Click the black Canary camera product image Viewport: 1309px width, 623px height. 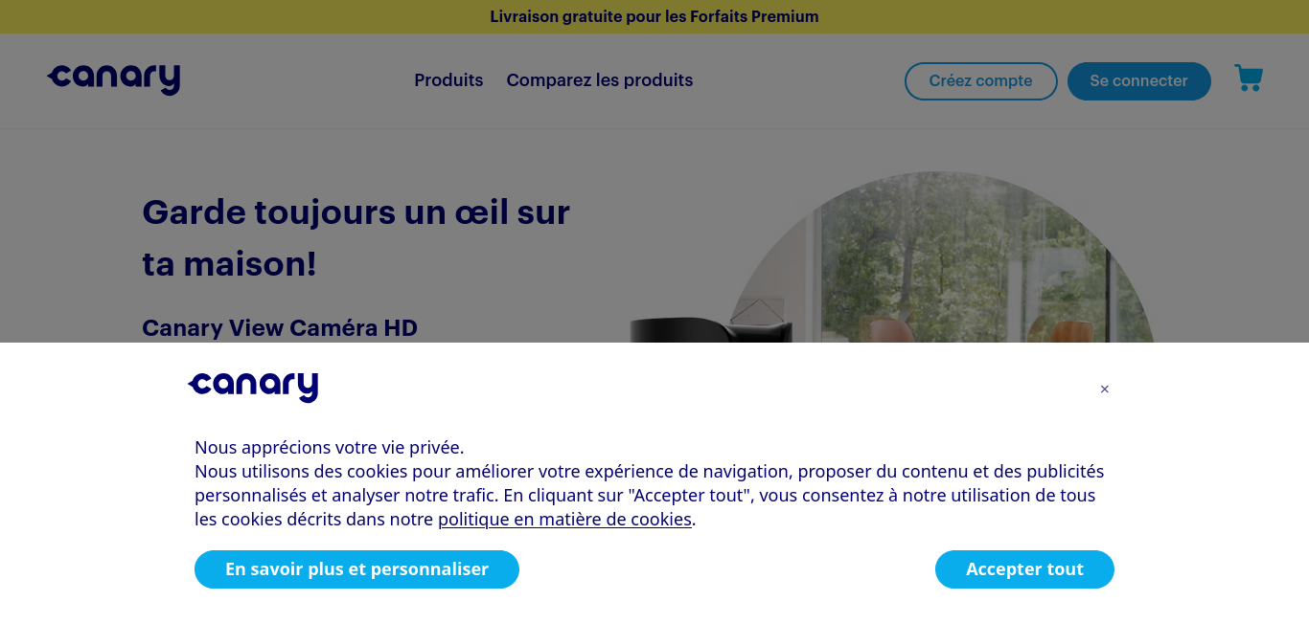click(x=710, y=329)
